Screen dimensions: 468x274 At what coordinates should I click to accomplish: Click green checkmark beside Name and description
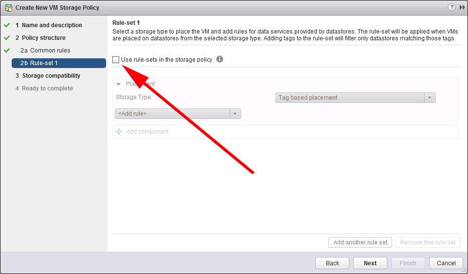7,25
